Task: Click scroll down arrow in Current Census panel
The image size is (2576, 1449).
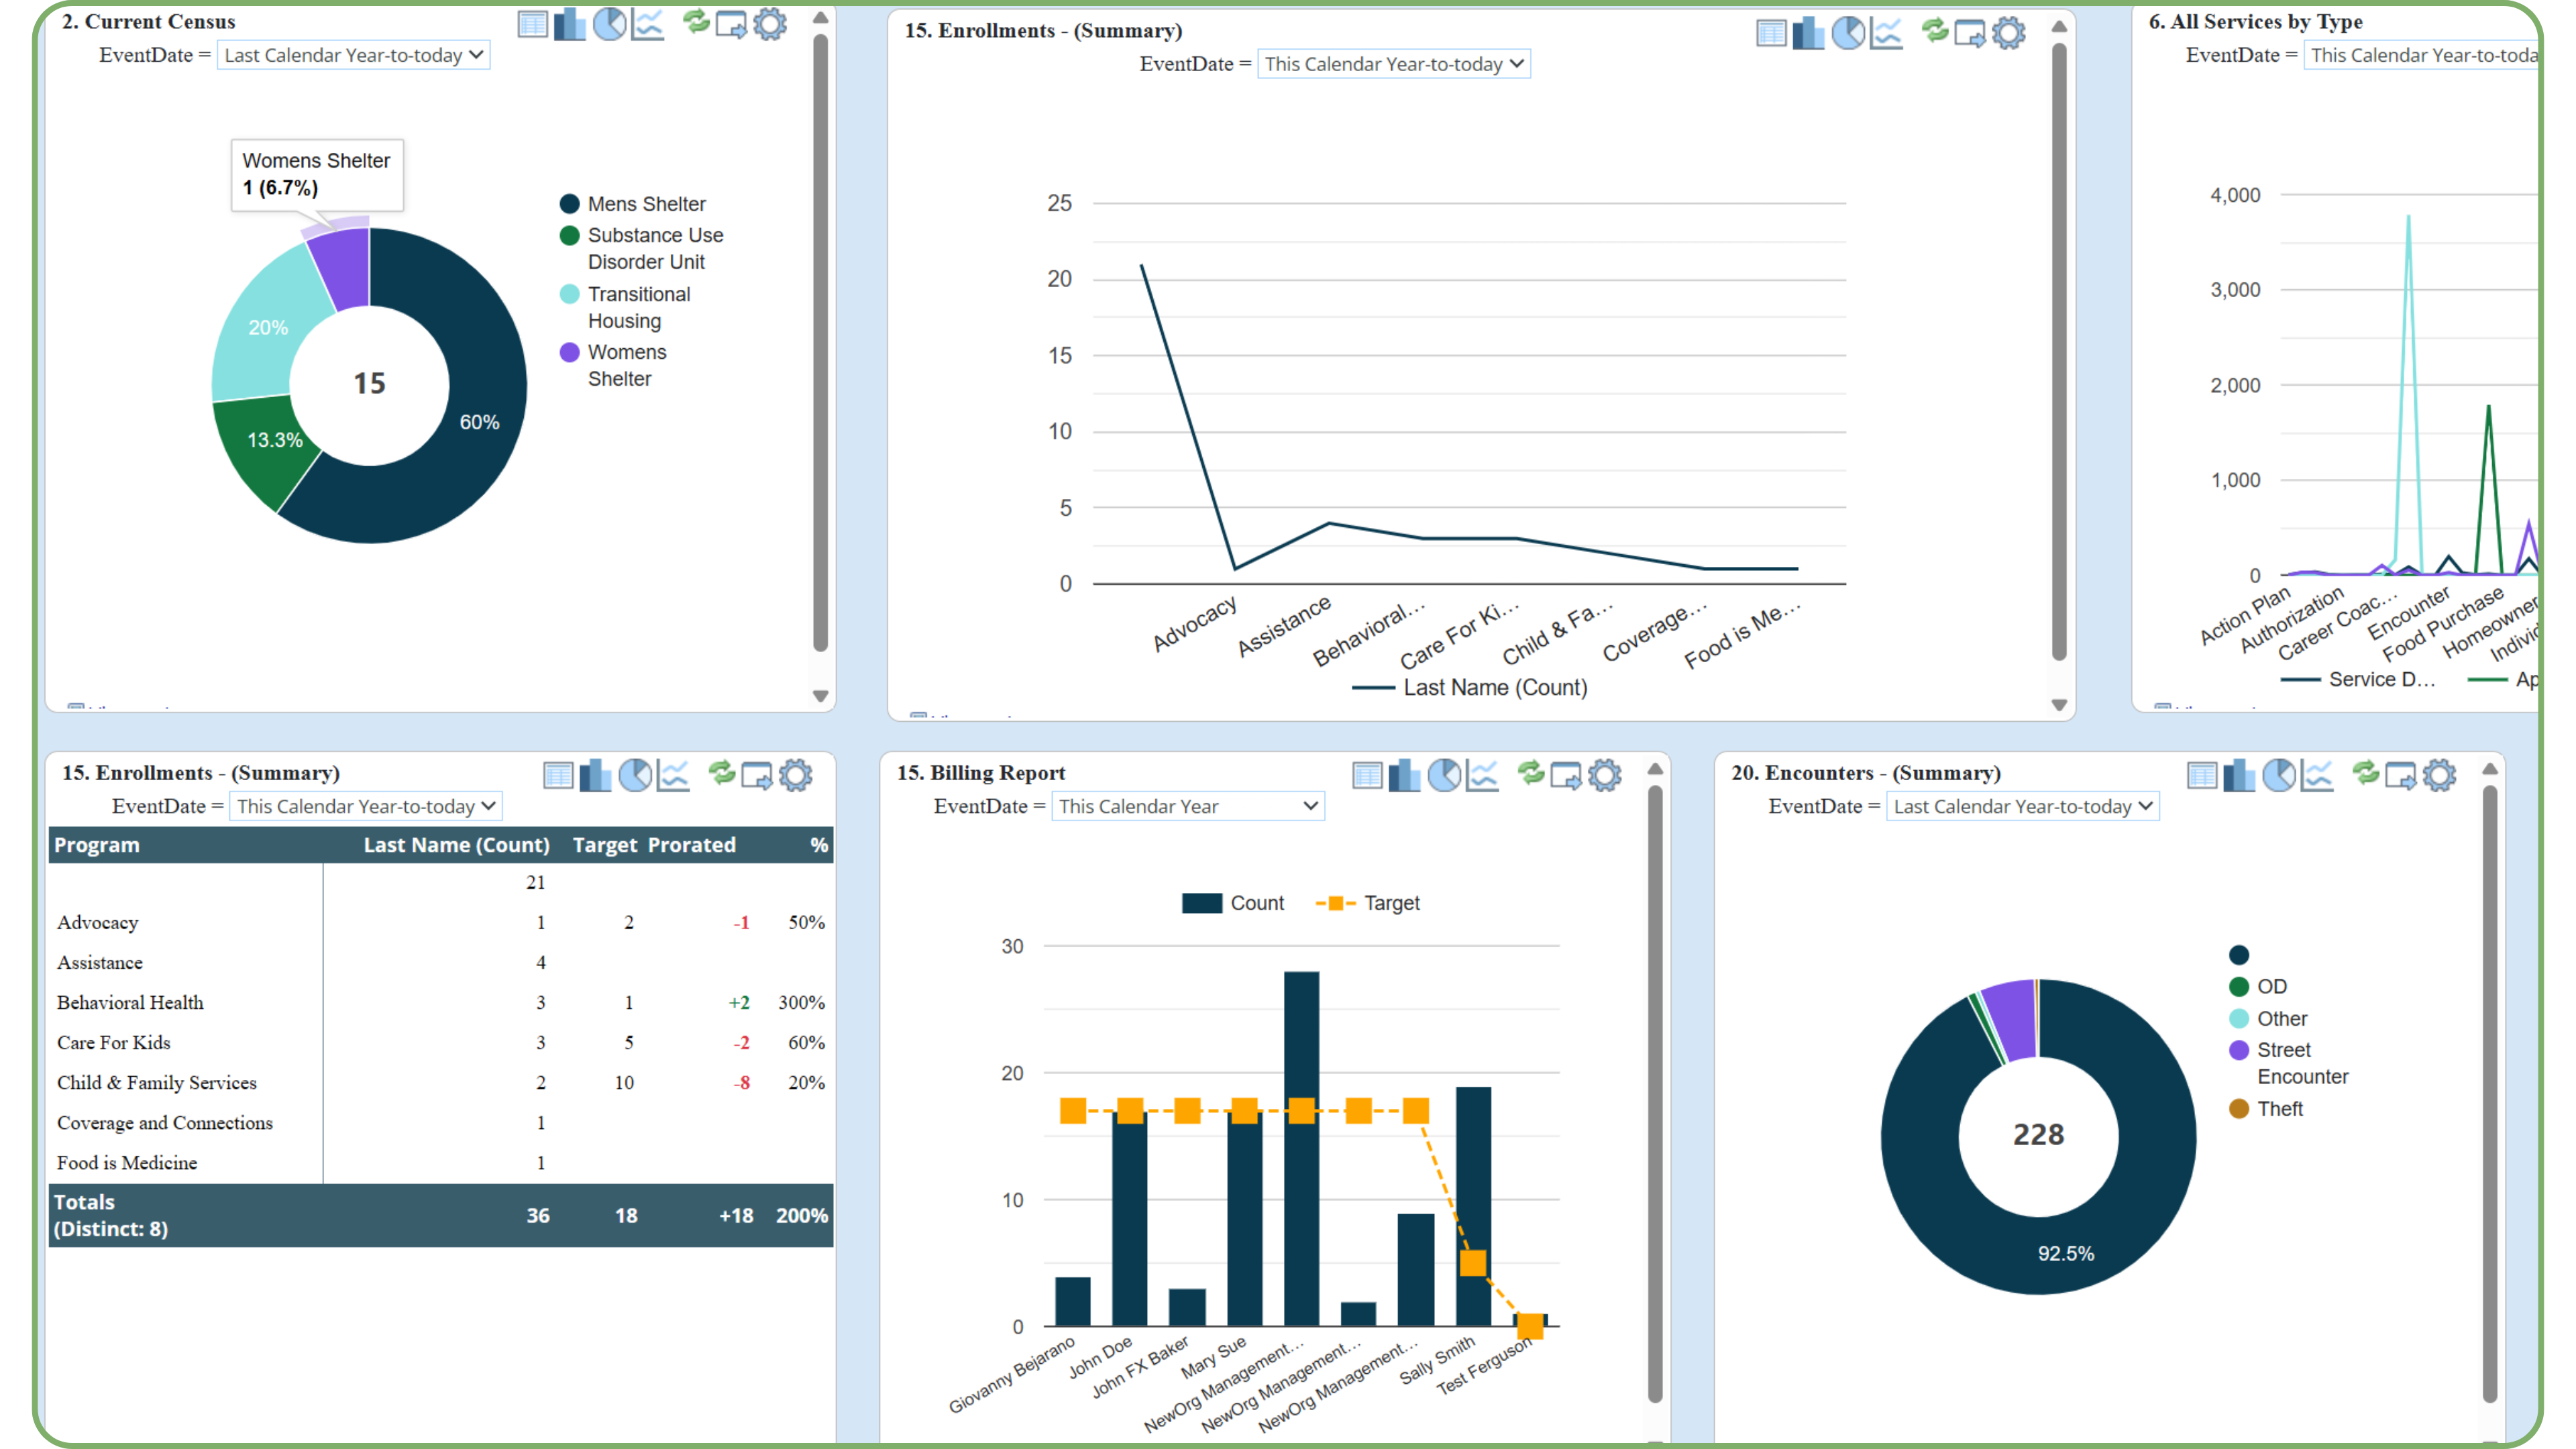Action: point(820,696)
